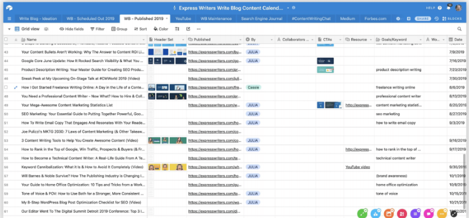Open the Airtable home logo

(x=9, y=8)
